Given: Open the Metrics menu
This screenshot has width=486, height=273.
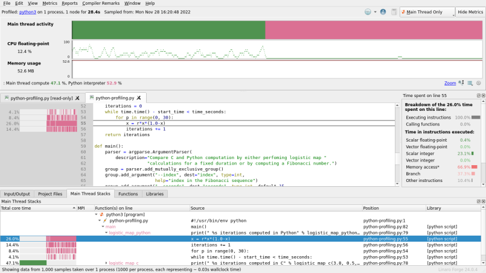Looking at the screenshot, I should (50, 3).
